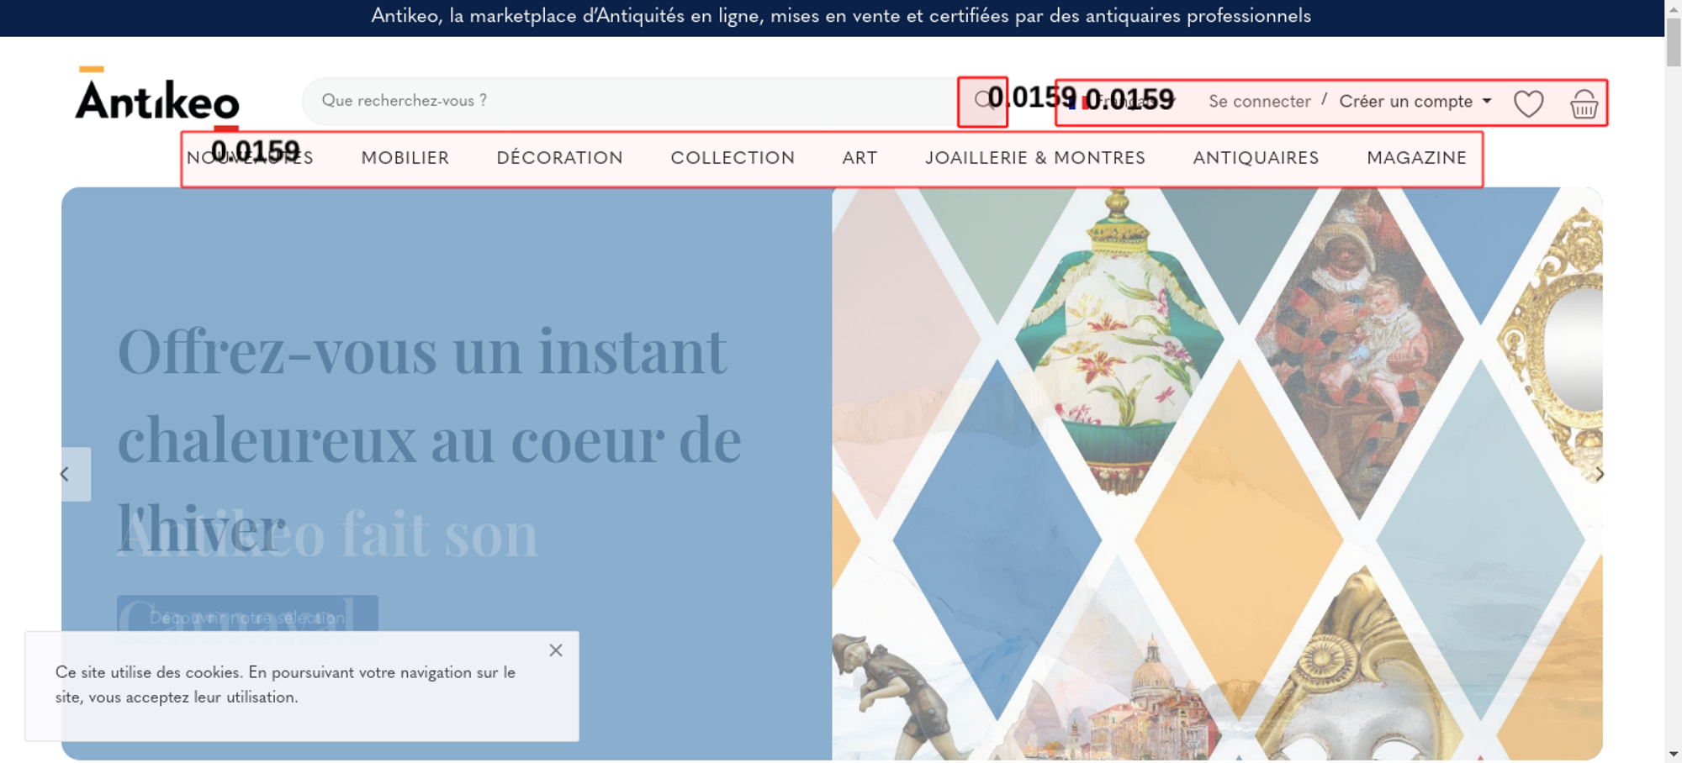The height and width of the screenshot is (763, 1682).
Task: Expand the Créer un compte dropdown arrow
Action: pyautogui.click(x=1487, y=101)
